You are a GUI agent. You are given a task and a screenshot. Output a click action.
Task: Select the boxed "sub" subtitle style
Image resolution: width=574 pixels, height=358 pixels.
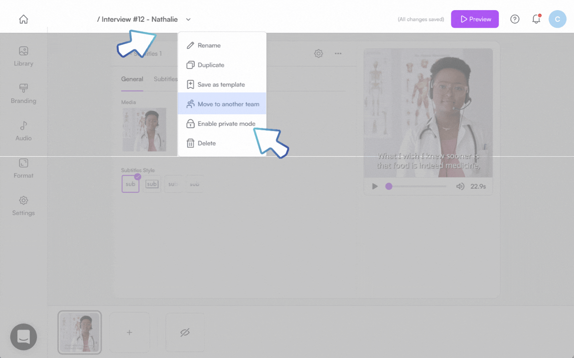[x=152, y=184]
